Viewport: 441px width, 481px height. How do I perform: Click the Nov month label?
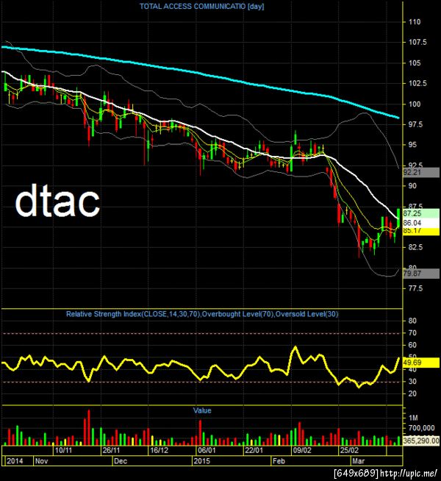(41, 460)
